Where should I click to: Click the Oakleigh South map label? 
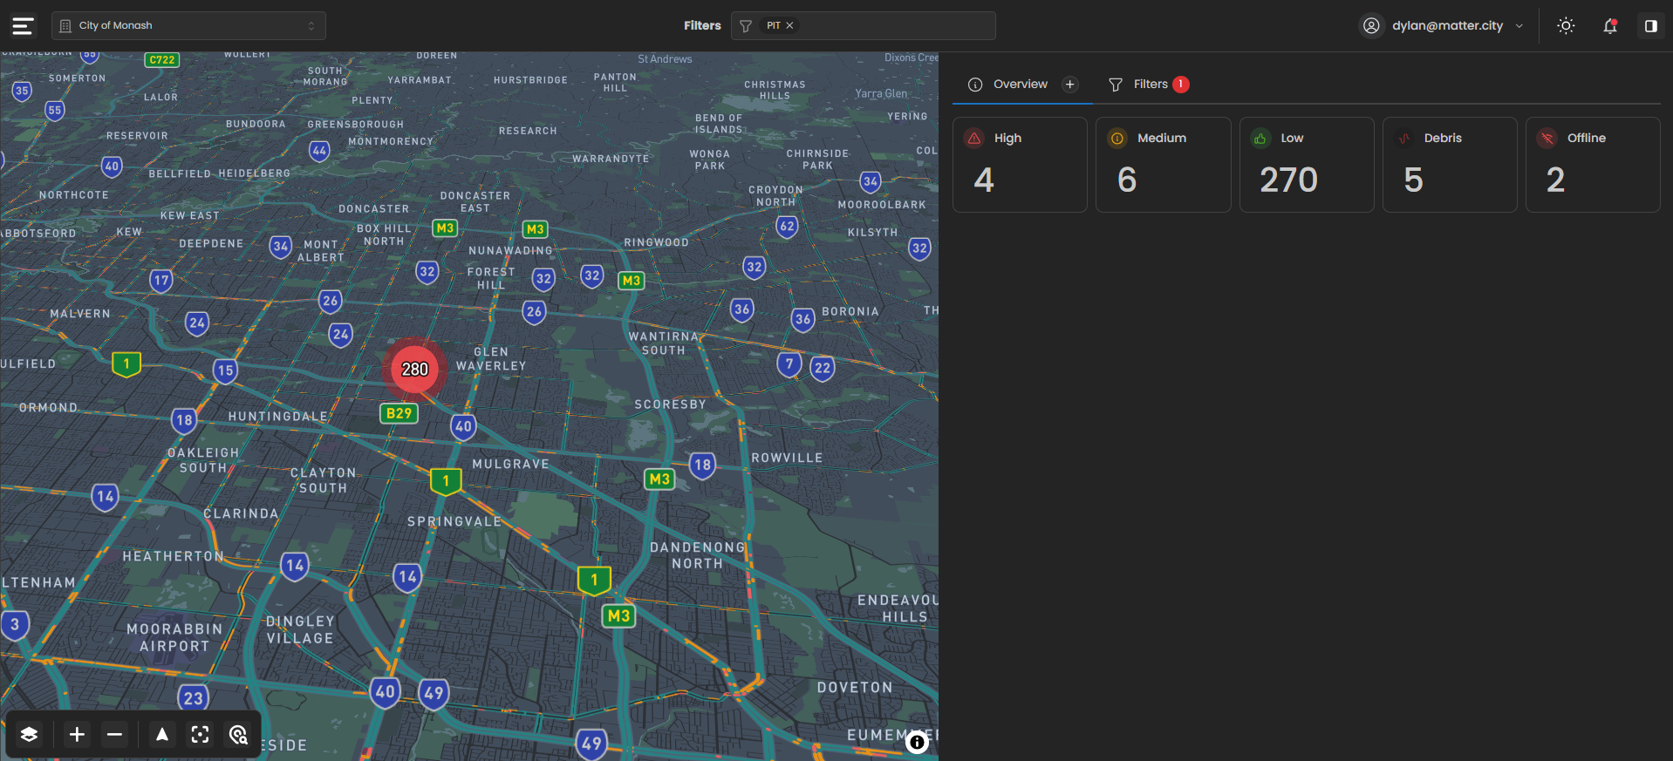(x=203, y=460)
